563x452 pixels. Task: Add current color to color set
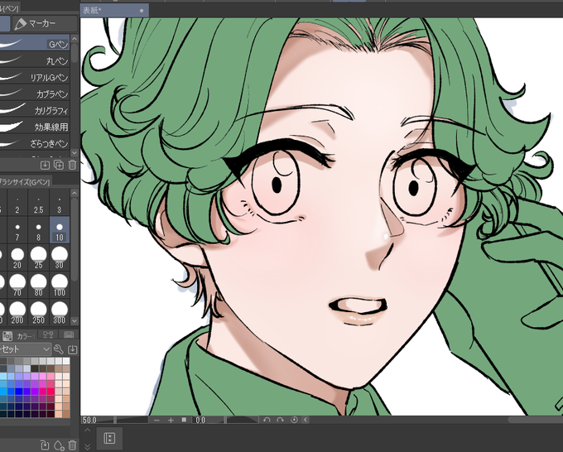pyautogui.click(x=59, y=445)
